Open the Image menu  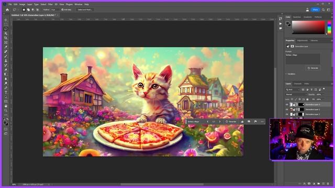point(22,4)
